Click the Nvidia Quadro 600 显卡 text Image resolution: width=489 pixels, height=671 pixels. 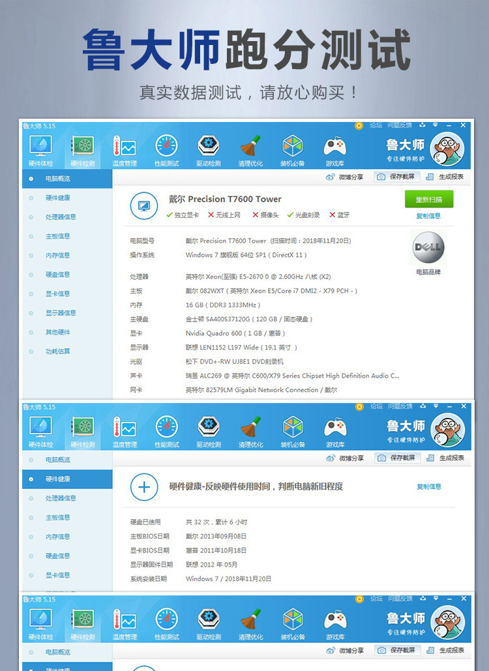click(x=235, y=333)
